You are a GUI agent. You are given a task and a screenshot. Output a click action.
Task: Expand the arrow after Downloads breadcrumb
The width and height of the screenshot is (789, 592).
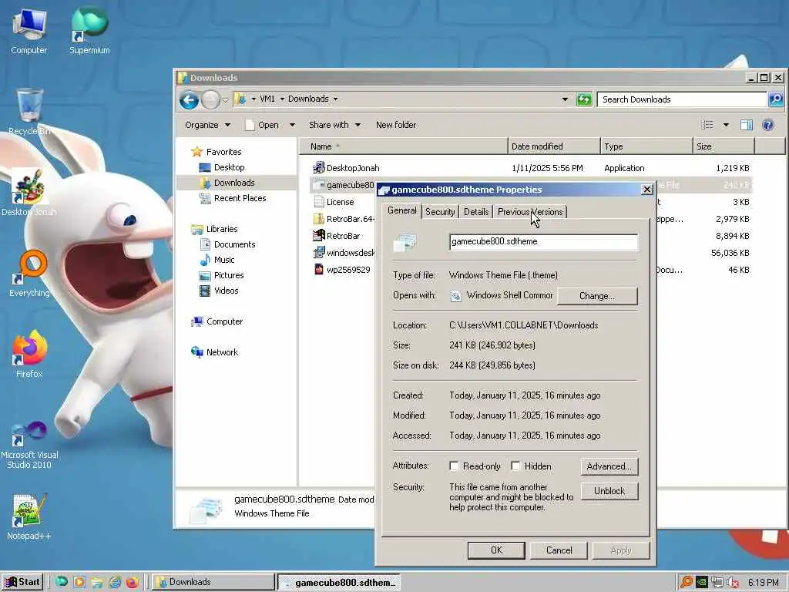[x=335, y=99]
